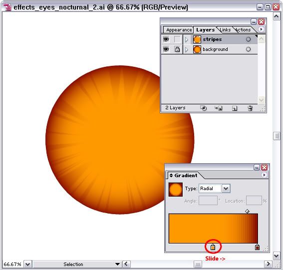Image resolution: width=283 pixels, height=270 pixels.
Task: Close the effects_eyes_nocturnal_2.ai document window
Action: point(276,7)
